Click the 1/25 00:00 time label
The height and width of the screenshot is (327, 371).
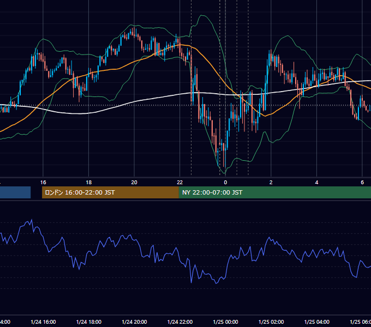pos(225,322)
